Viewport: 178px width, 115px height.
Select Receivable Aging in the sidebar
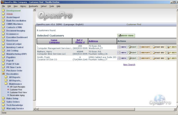[18, 95]
